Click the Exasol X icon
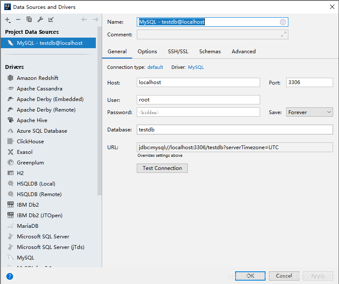The image size is (339, 284). tap(11, 152)
